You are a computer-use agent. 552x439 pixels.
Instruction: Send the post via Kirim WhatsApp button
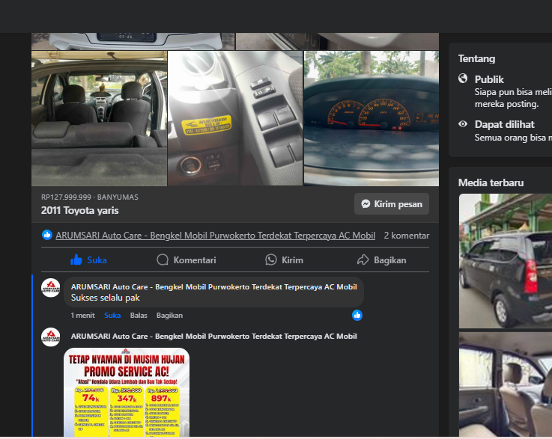click(x=284, y=260)
